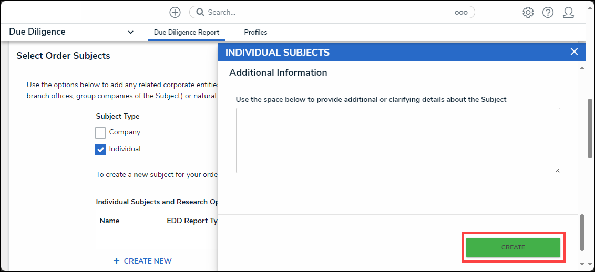
Task: Click the green Create button
Action: [x=513, y=247]
